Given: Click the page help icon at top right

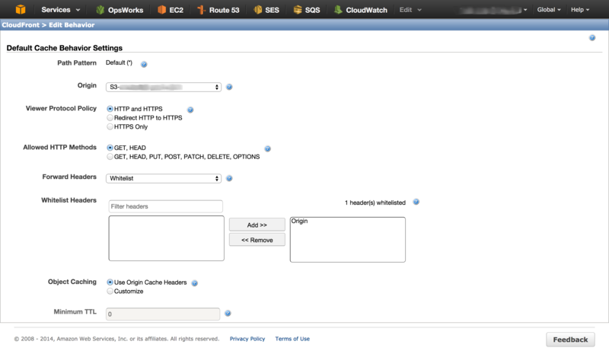Looking at the screenshot, I should (592, 37).
